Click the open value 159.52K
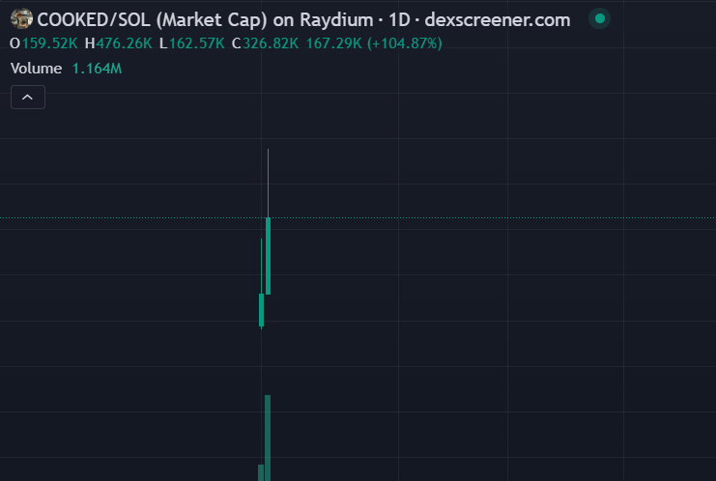The height and width of the screenshot is (481, 716). (x=50, y=43)
